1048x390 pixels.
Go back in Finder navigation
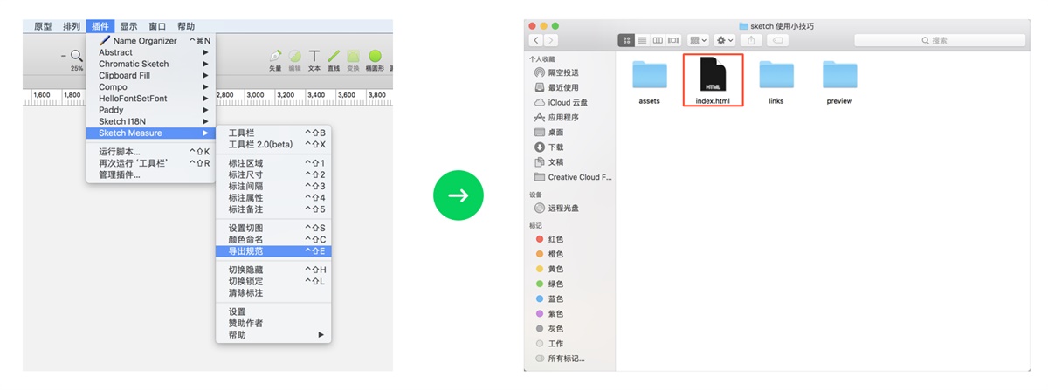(x=535, y=41)
